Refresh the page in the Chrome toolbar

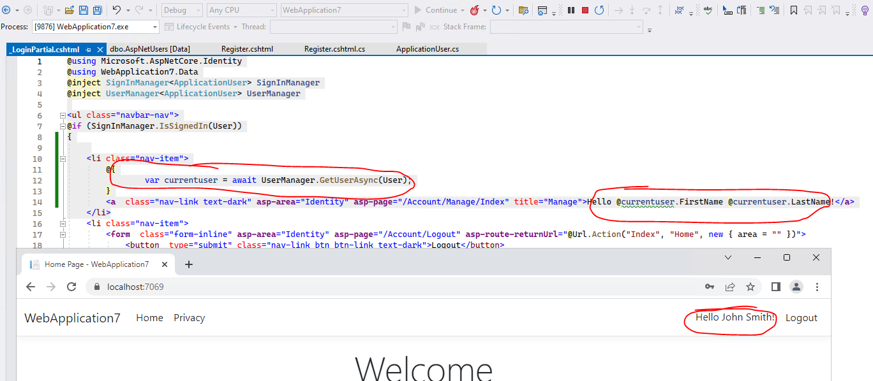[x=71, y=287]
